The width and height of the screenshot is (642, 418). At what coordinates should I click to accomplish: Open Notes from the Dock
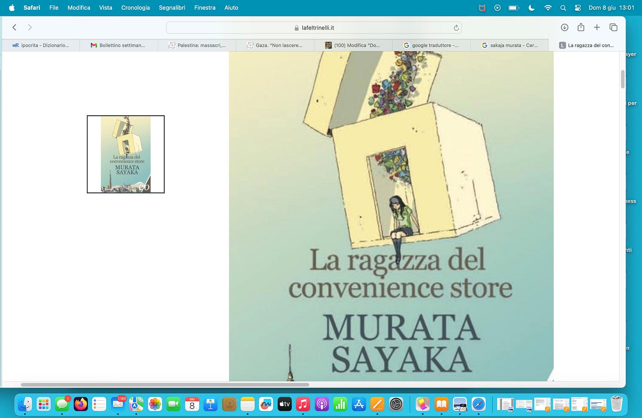pos(248,403)
